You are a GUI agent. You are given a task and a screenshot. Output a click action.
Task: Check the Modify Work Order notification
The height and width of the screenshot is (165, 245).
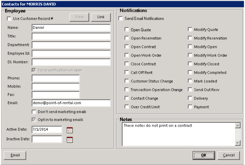[x=190, y=55]
